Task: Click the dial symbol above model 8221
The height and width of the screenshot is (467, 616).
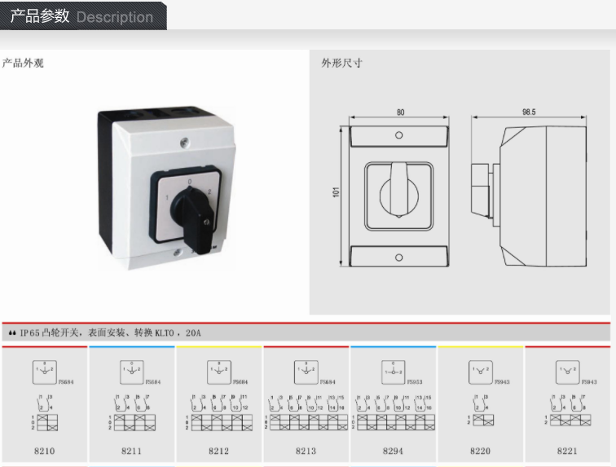Action: [x=567, y=372]
